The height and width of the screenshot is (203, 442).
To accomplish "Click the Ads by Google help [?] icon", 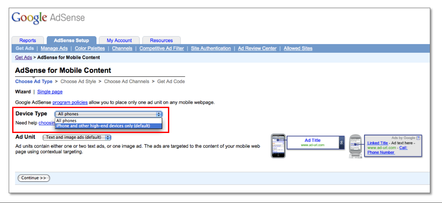I will point(418,138).
